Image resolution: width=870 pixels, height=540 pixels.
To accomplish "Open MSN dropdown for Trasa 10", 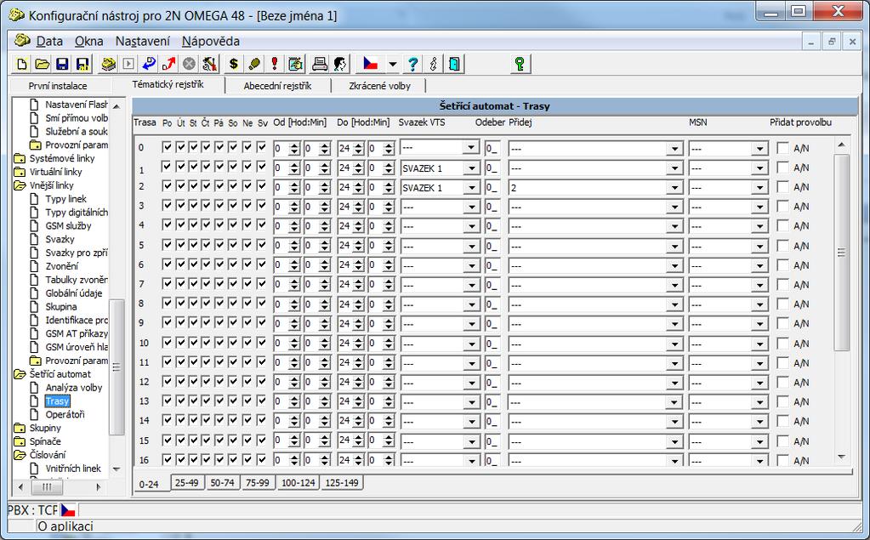I will 760,344.
